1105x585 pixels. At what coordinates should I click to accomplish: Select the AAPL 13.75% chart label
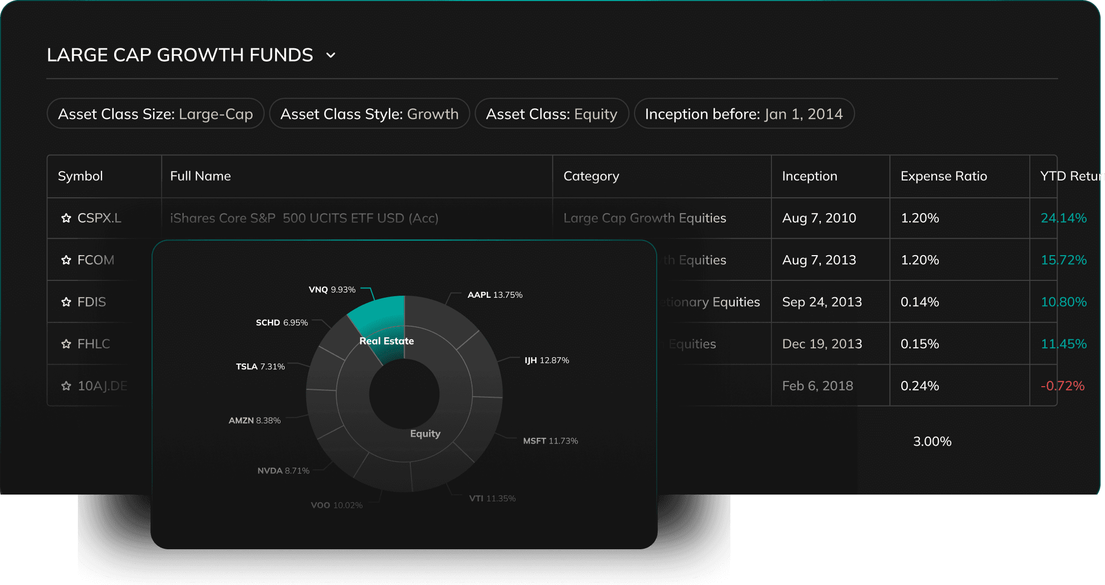(x=495, y=295)
